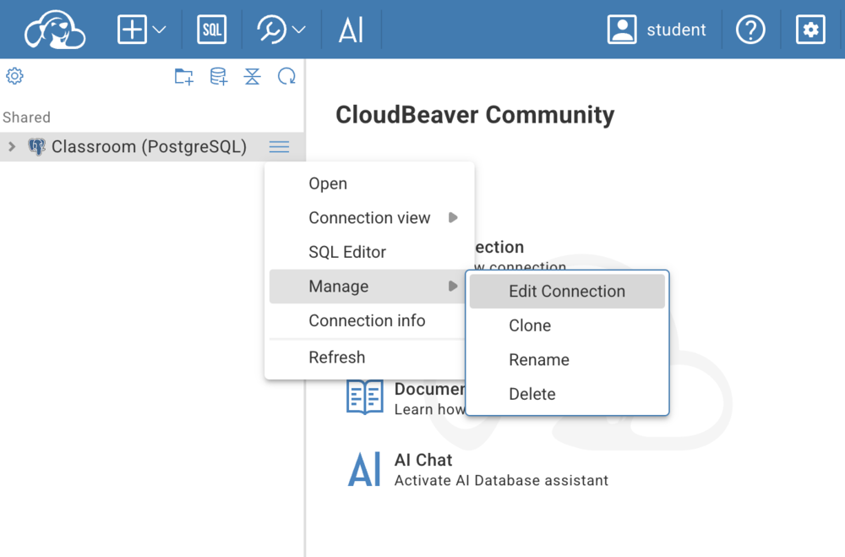The height and width of the screenshot is (557, 845).
Task: Click the student user avatar icon
Action: pos(622,29)
